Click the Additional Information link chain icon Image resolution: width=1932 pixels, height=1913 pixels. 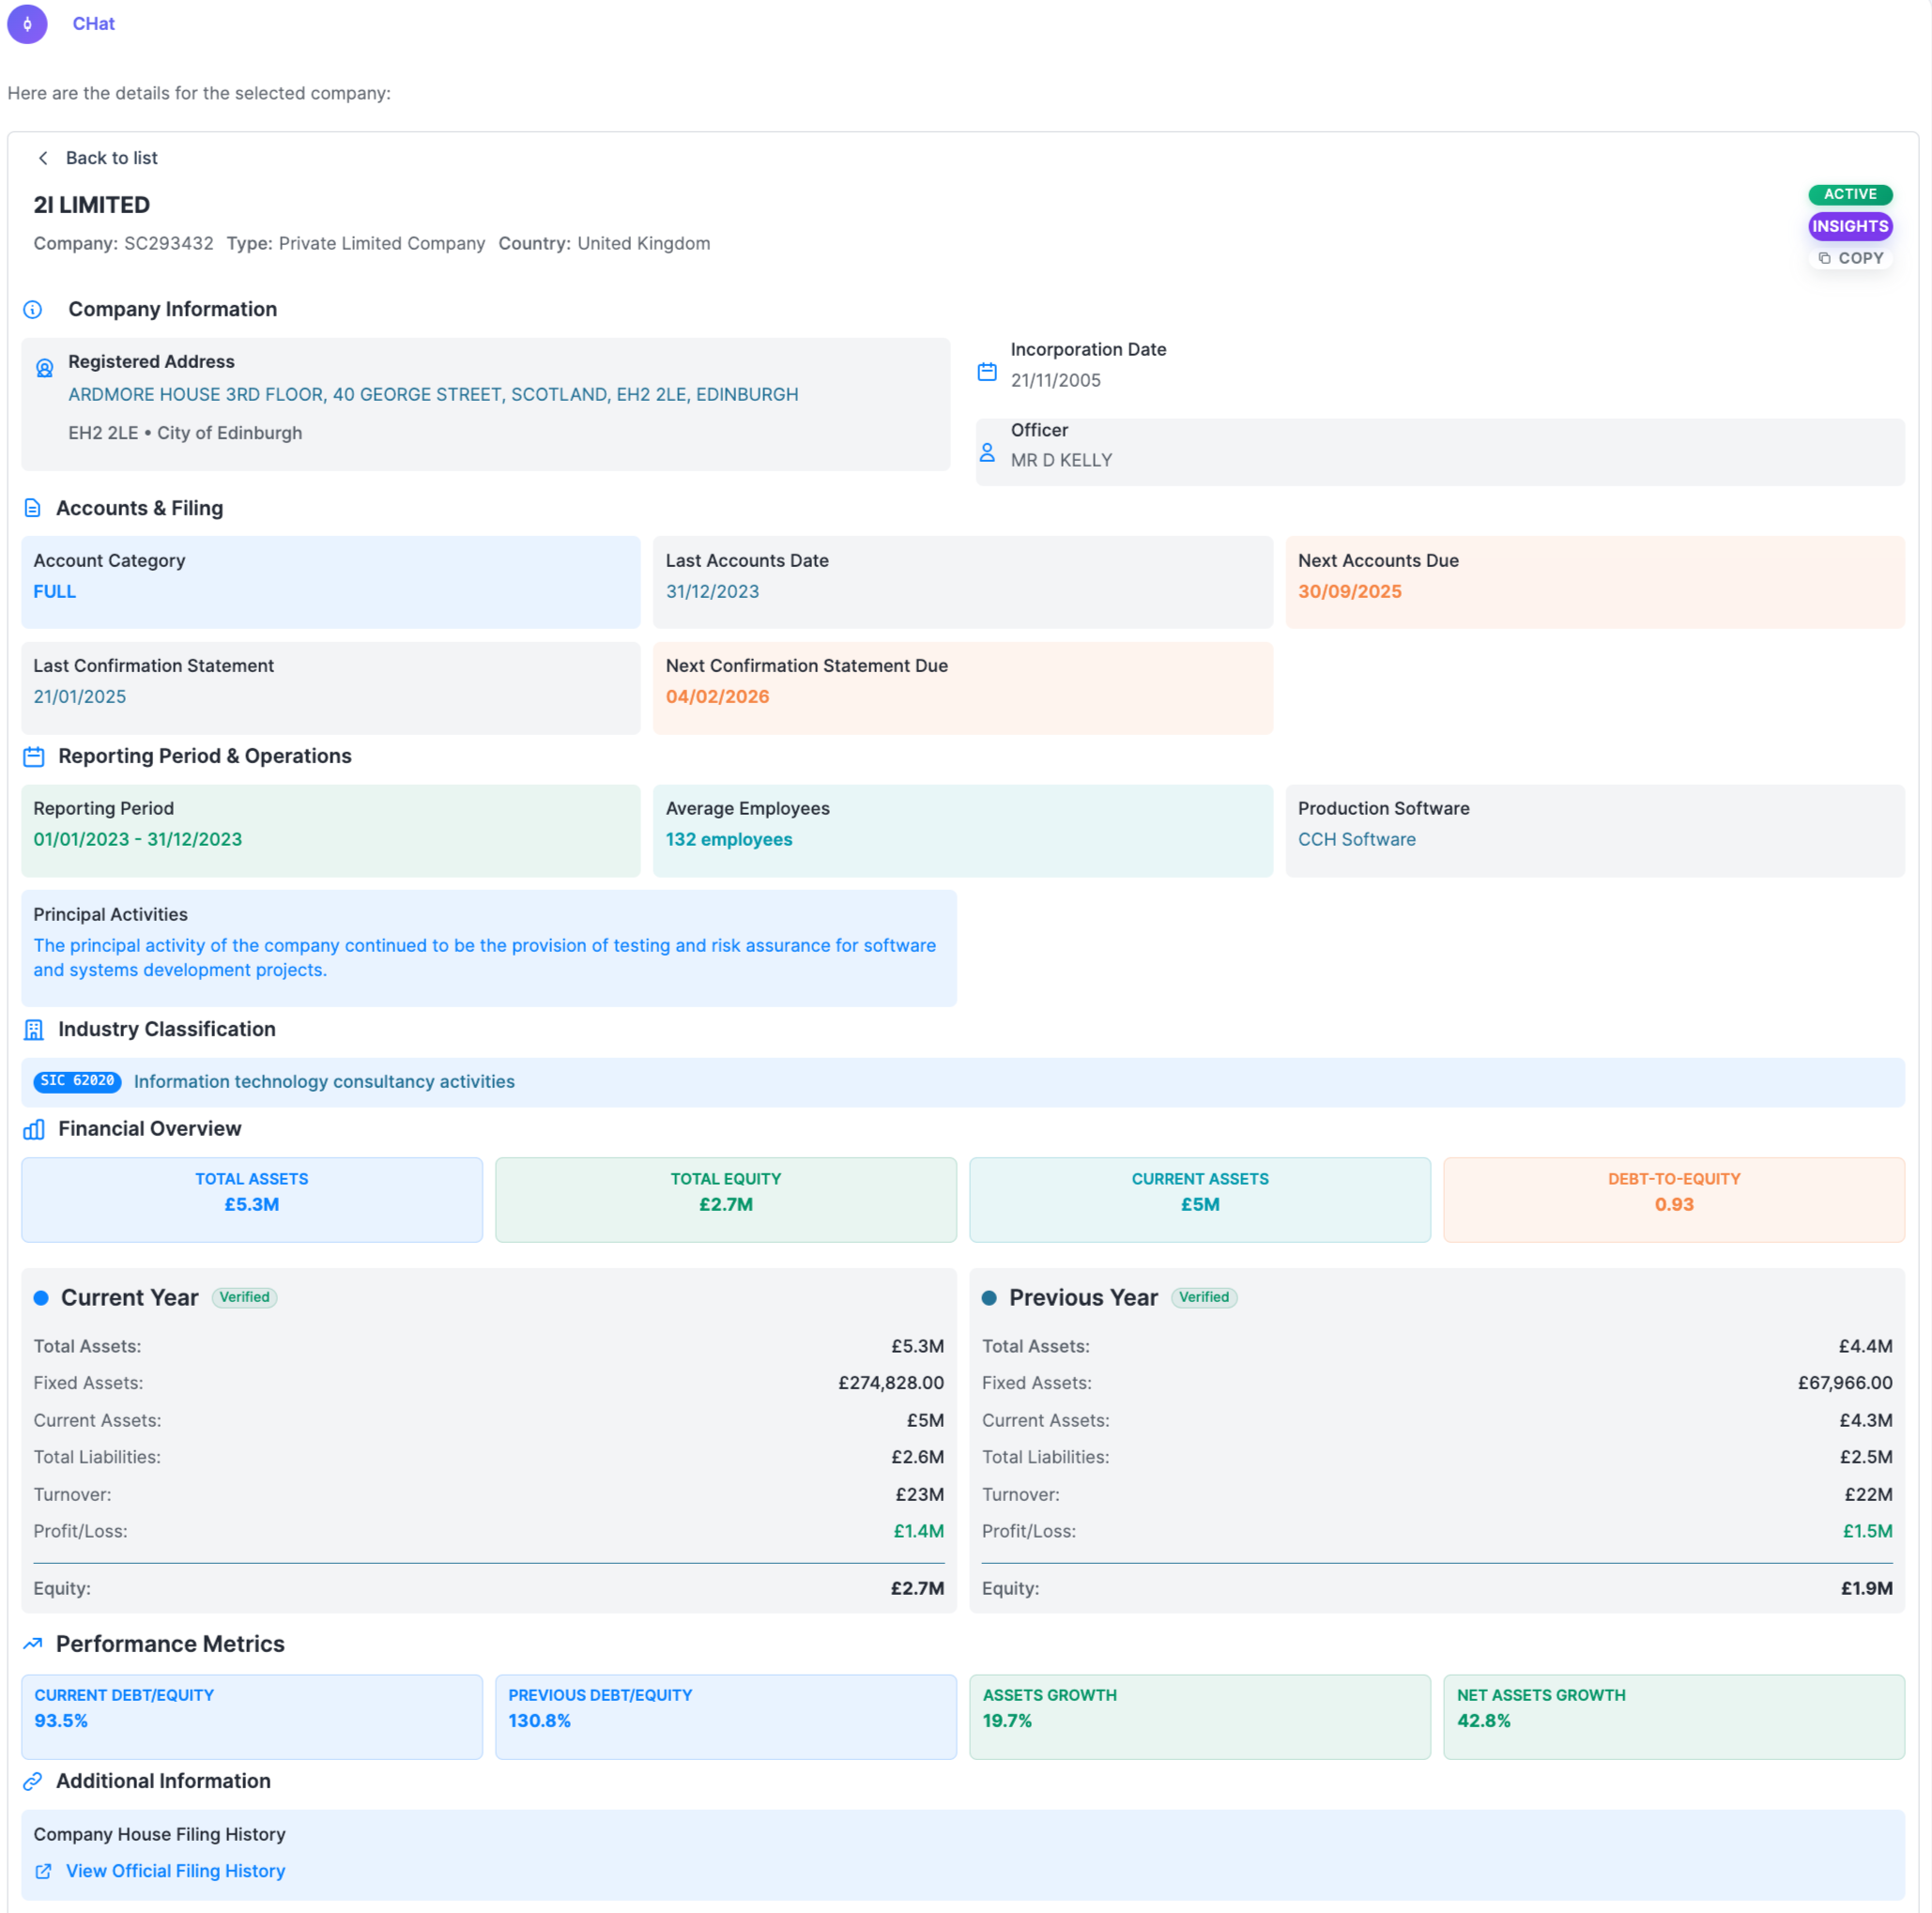(x=33, y=1781)
